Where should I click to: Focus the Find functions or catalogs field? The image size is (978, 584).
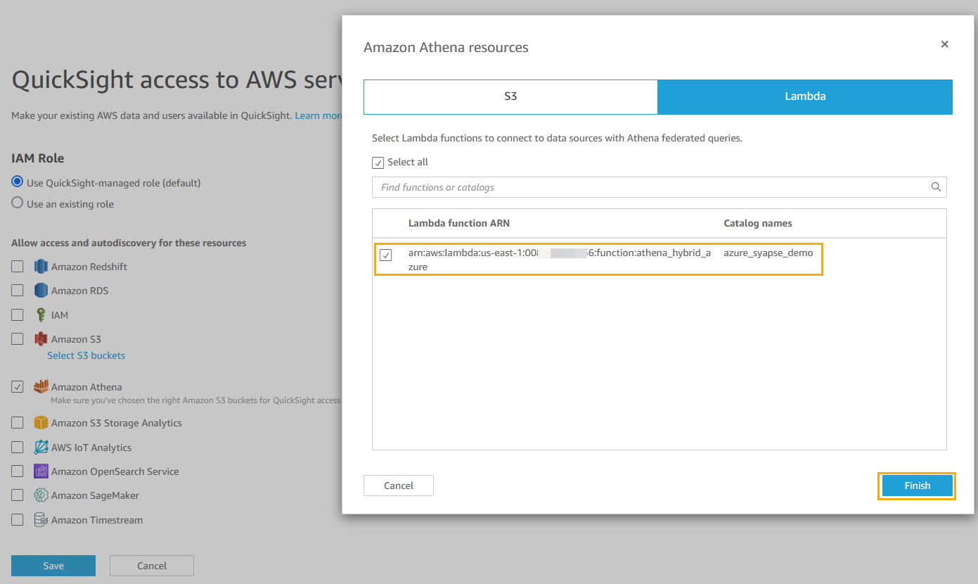coord(659,187)
